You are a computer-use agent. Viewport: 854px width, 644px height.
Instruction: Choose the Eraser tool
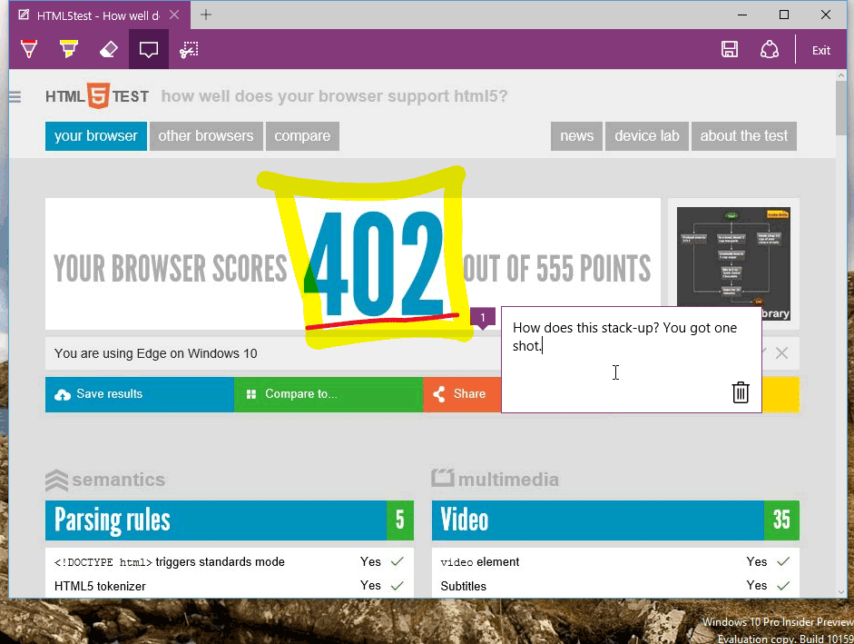(x=108, y=50)
